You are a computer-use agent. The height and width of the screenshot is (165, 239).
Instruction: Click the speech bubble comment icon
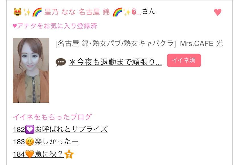tap(61, 62)
